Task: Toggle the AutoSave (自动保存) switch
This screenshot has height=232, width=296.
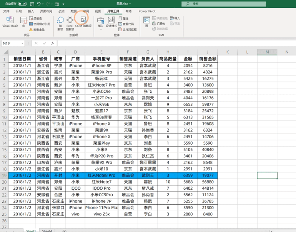Action: coord(22,4)
